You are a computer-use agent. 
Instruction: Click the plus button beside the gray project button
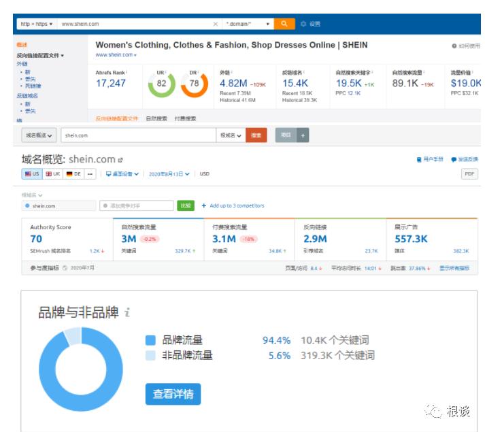click(303, 135)
